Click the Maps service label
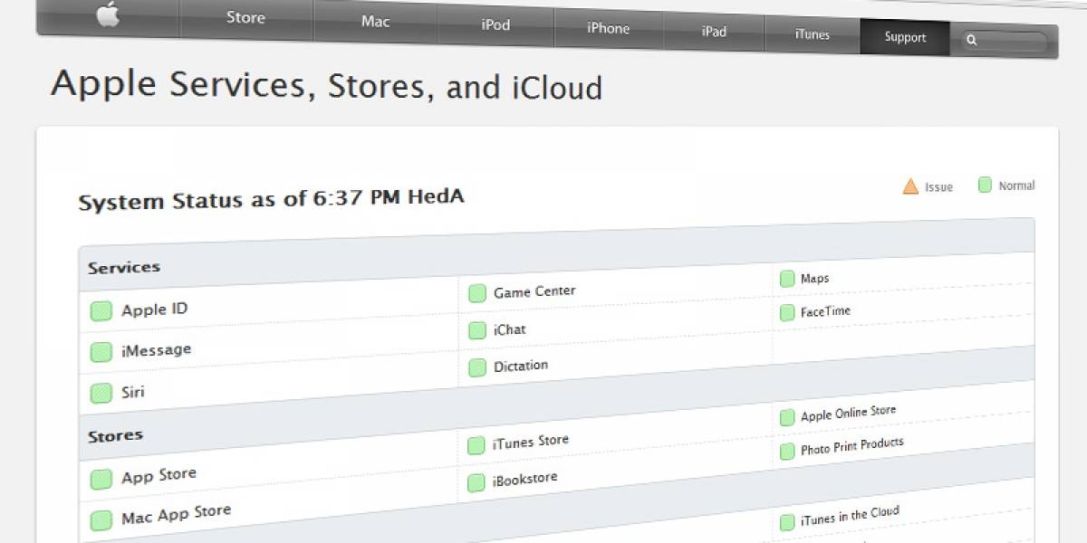This screenshot has height=543, width=1087. pos(814,278)
